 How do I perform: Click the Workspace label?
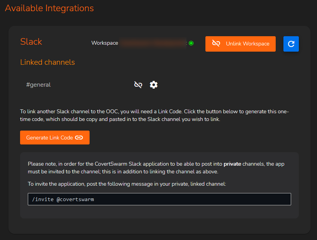coord(105,43)
